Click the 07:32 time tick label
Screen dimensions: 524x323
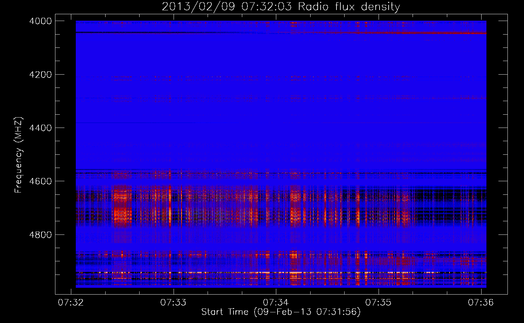tap(71, 302)
